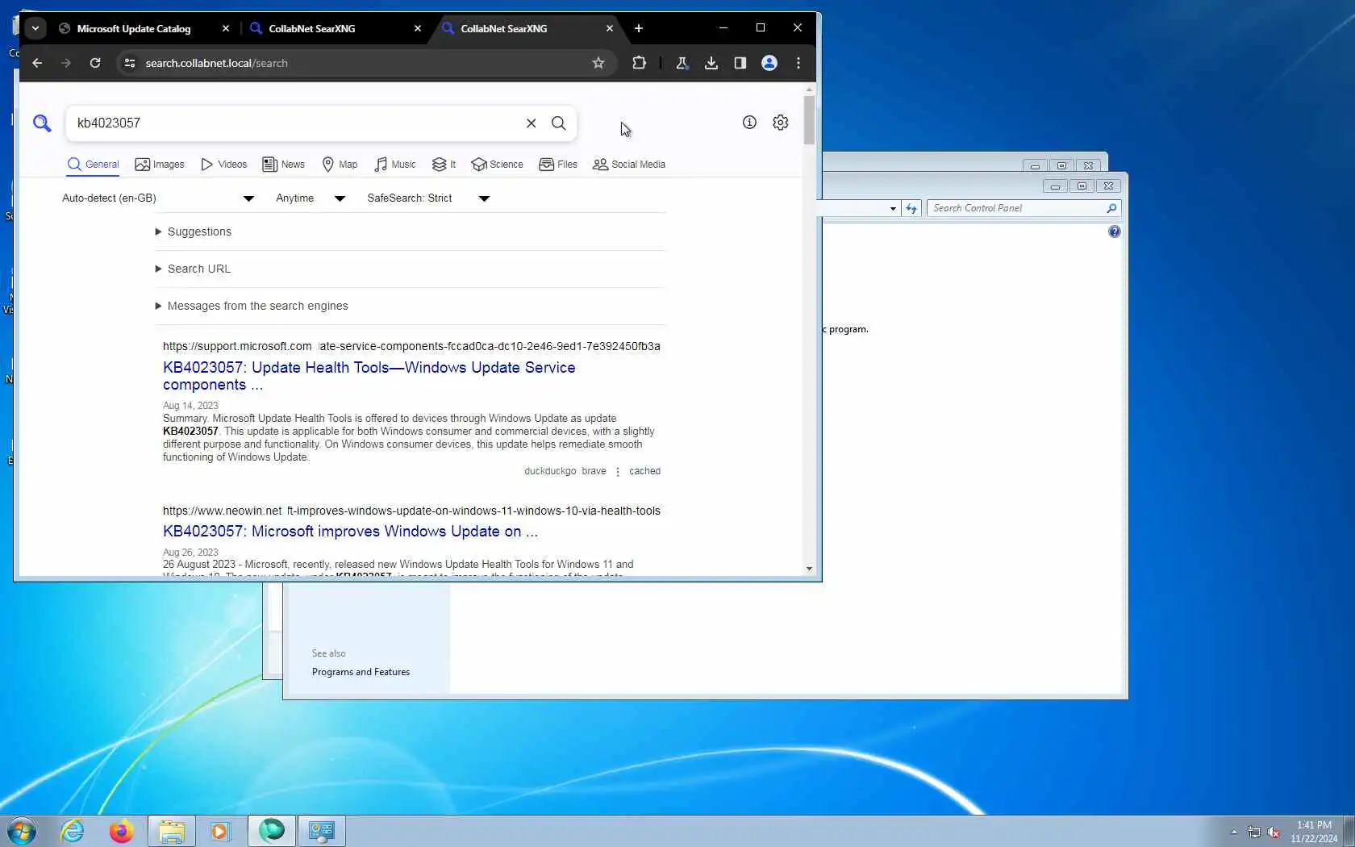
Task: Select the Social Media search category
Action: coord(629,165)
